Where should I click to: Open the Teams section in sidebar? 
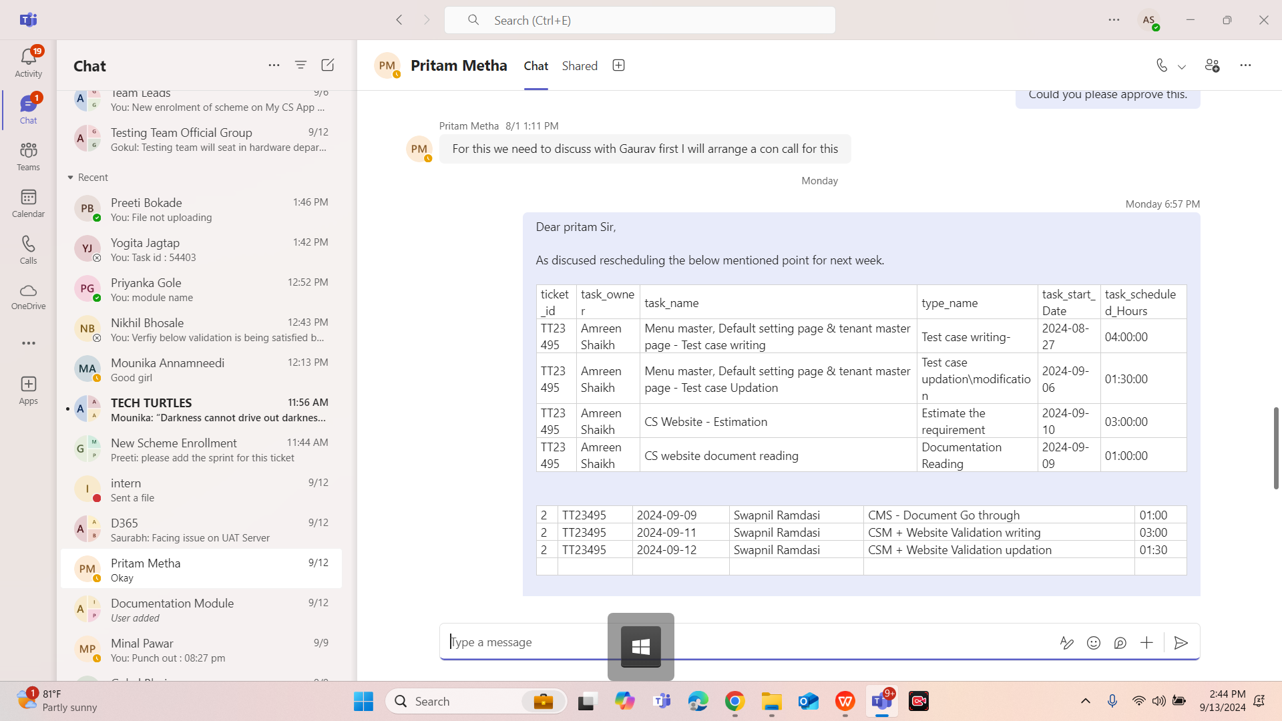(28, 156)
